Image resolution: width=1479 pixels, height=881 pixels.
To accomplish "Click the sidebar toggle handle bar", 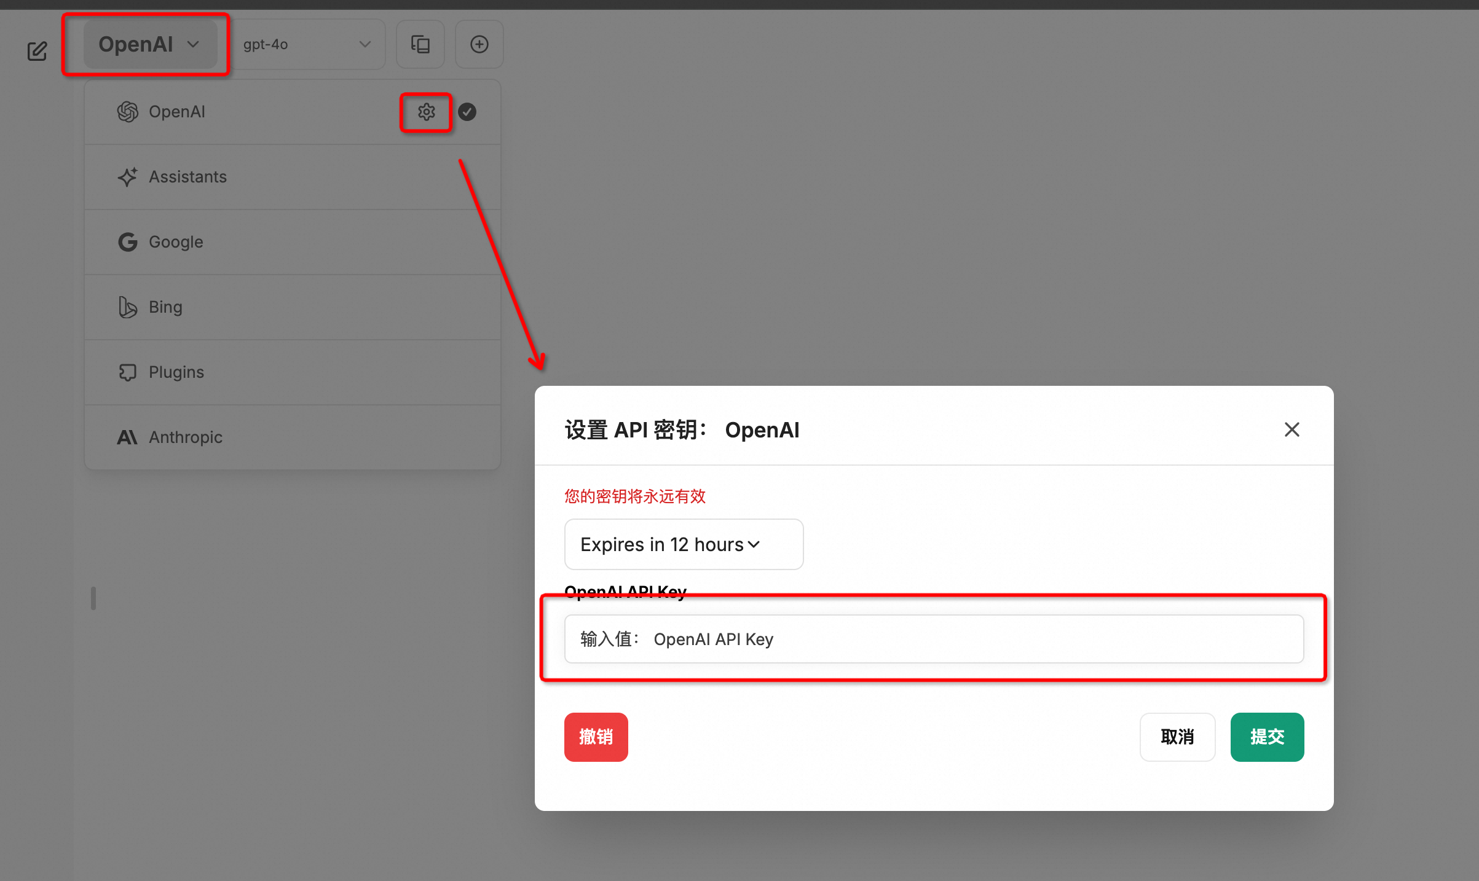I will pyautogui.click(x=93, y=598).
